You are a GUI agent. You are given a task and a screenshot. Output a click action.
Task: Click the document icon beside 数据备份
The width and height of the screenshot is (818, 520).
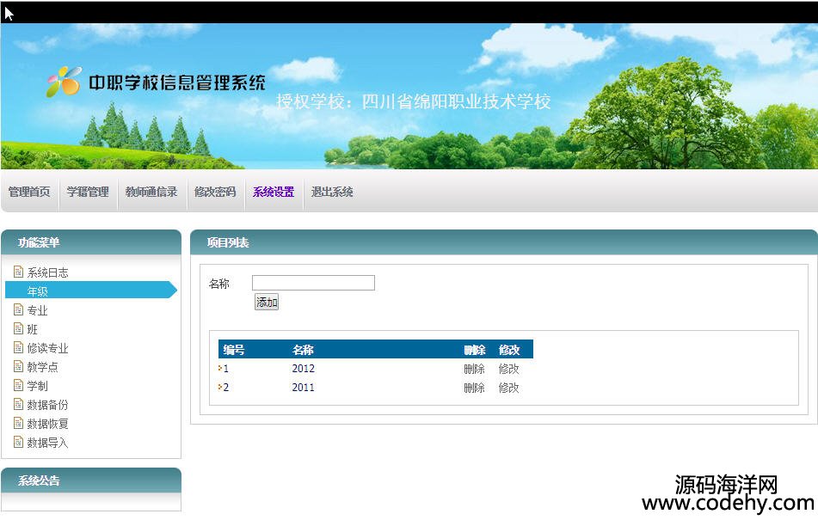[18, 405]
